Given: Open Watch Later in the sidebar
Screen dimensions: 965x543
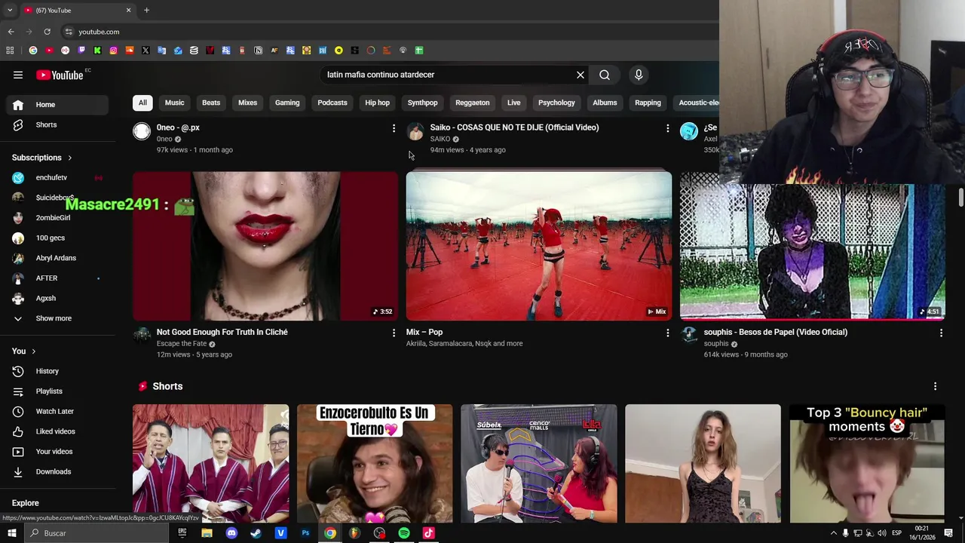Looking at the screenshot, I should 57,411.
